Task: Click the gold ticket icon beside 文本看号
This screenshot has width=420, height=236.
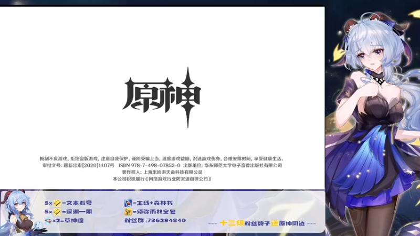Action: (57, 203)
